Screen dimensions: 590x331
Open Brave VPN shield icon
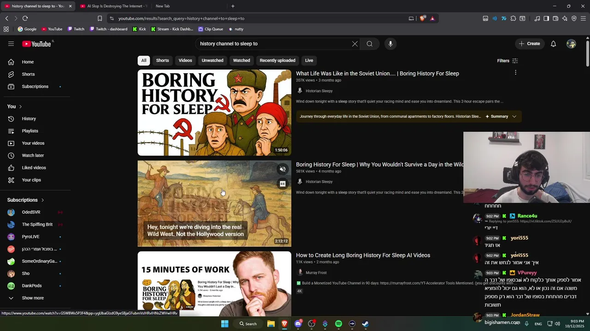pos(574,18)
